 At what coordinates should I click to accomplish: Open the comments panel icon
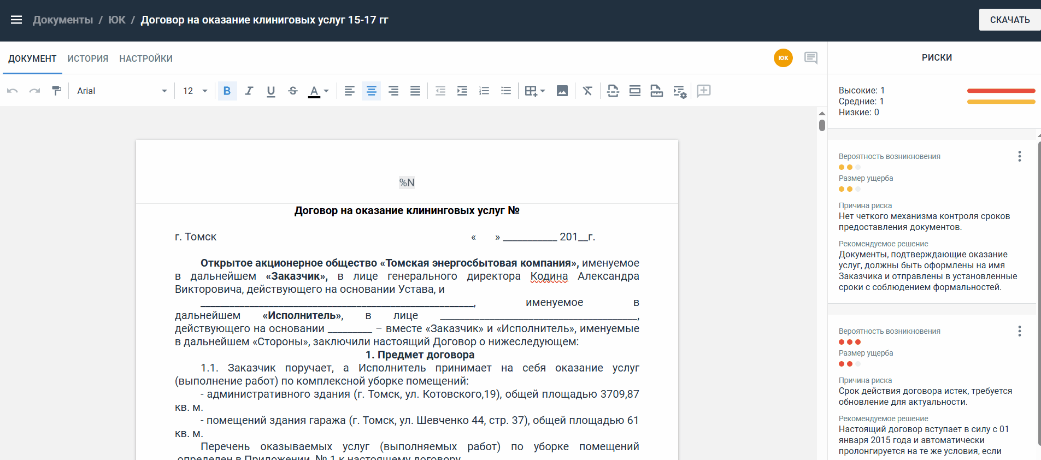(811, 58)
